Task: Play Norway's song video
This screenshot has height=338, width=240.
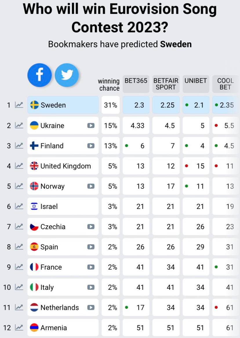Action: click(x=91, y=186)
